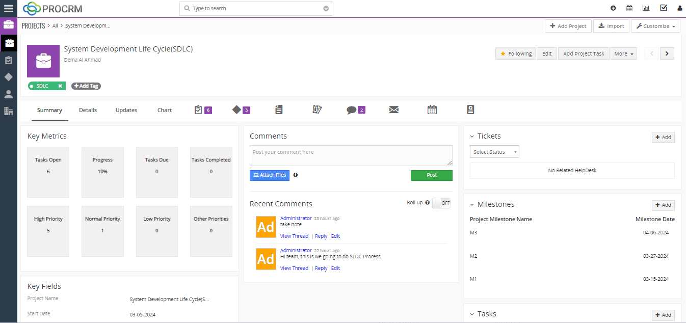686x323 pixels.
Task: Collapse the Milestones section
Action: [x=472, y=205]
